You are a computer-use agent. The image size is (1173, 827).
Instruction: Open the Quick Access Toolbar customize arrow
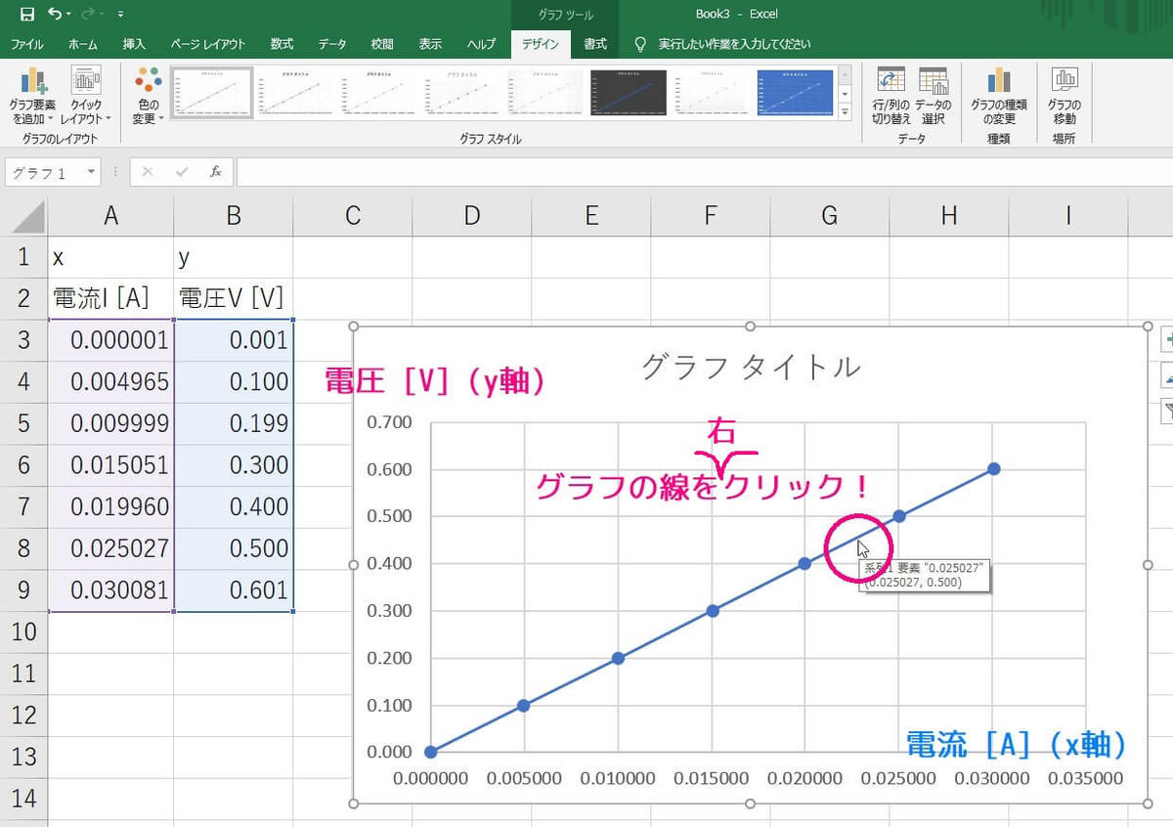[120, 15]
